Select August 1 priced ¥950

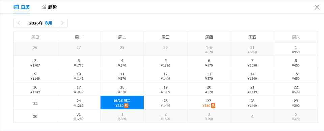pyautogui.click(x=296, y=49)
